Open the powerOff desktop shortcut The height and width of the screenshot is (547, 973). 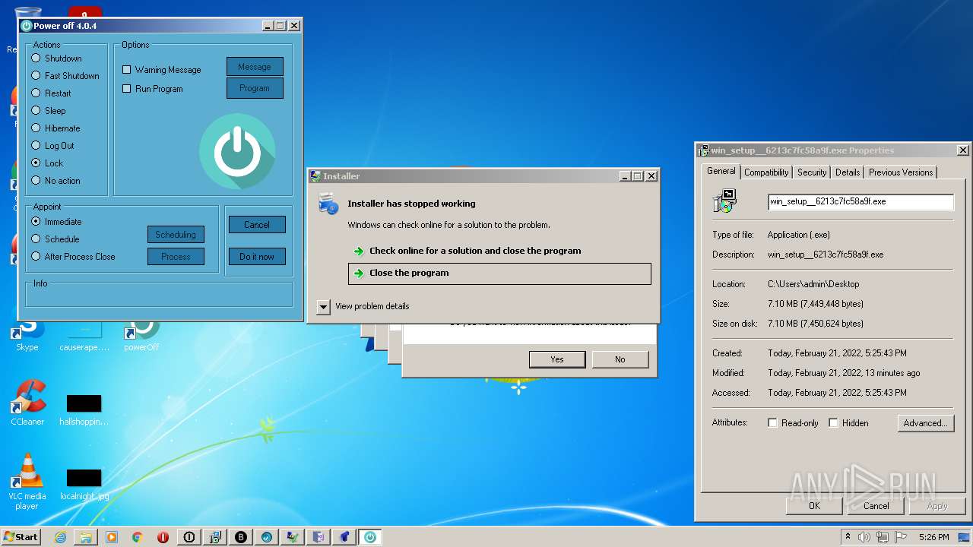click(141, 335)
